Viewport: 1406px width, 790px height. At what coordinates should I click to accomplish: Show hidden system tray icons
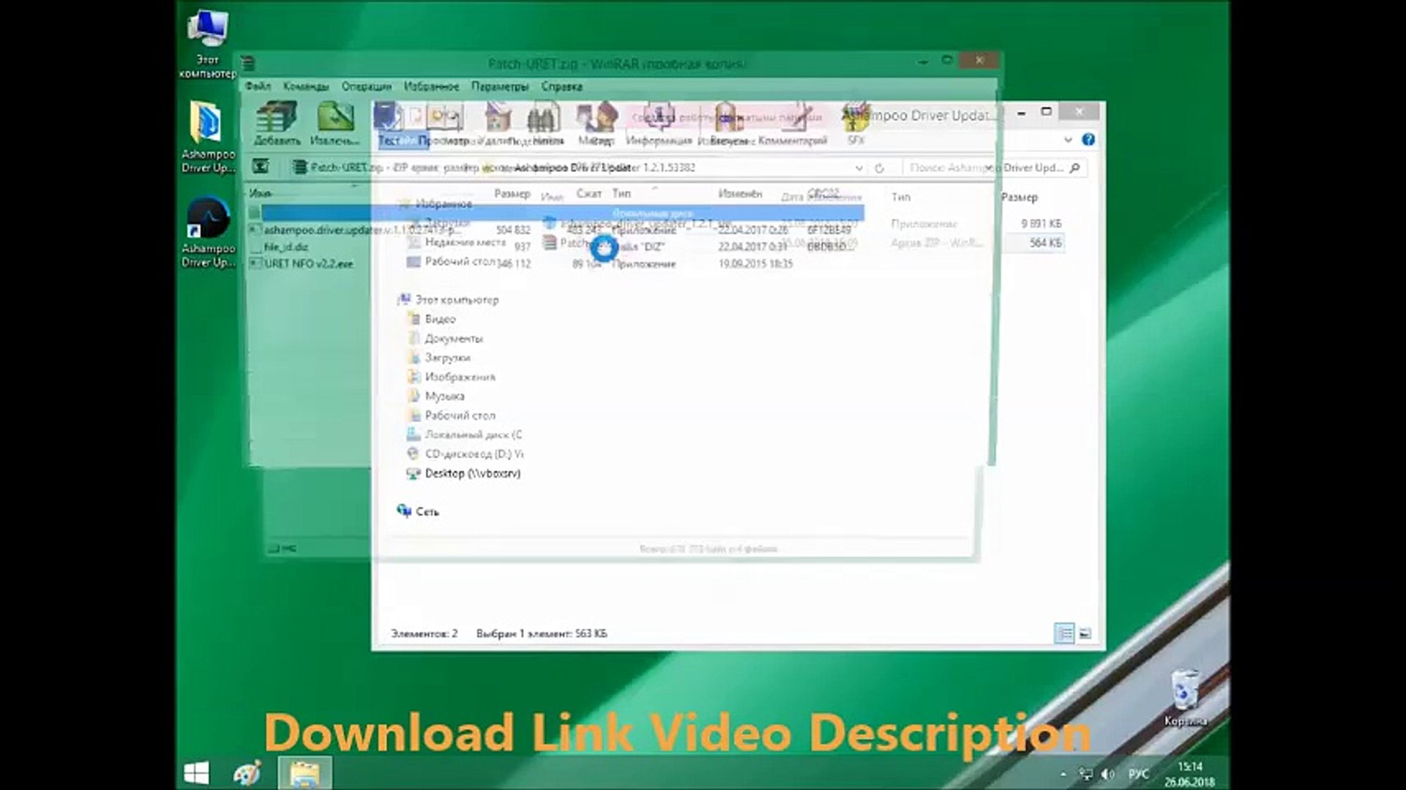point(1063,774)
